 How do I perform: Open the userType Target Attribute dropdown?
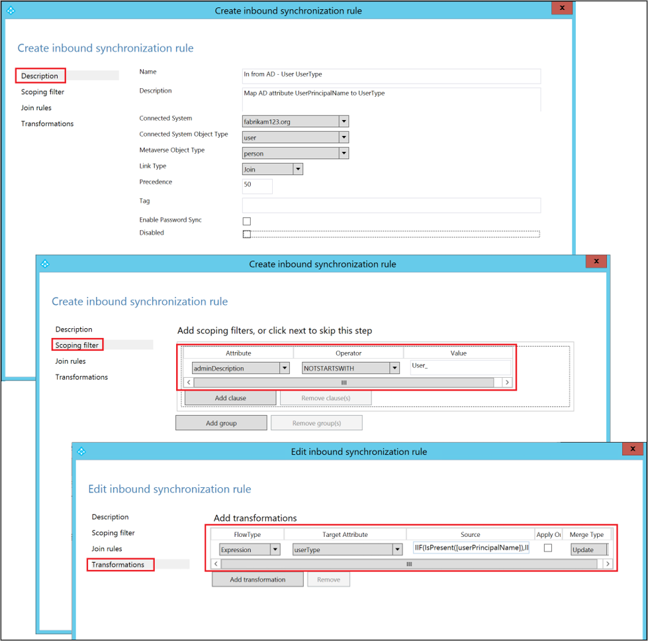tap(398, 549)
